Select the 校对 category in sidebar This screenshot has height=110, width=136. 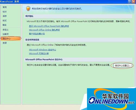click(x=5, y=12)
